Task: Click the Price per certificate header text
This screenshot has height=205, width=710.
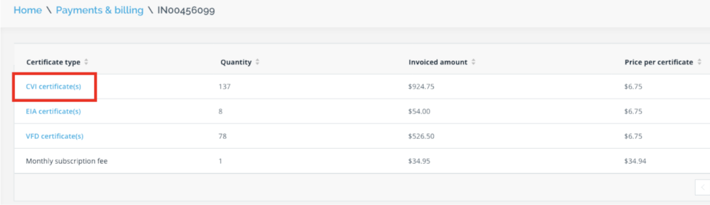Action: (659, 62)
